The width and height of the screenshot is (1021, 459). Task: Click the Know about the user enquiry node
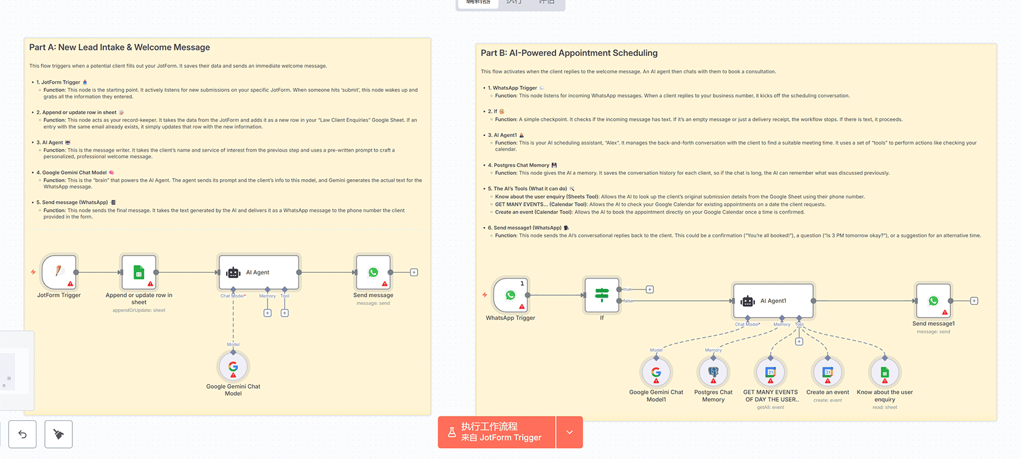[x=885, y=372]
